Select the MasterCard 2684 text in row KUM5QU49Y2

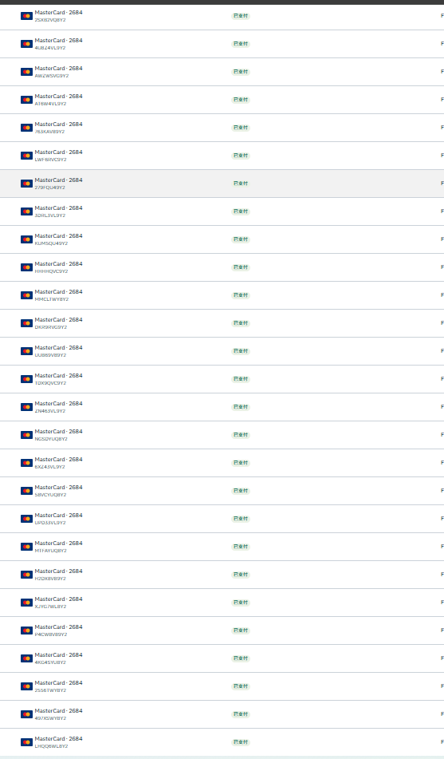click(58, 235)
